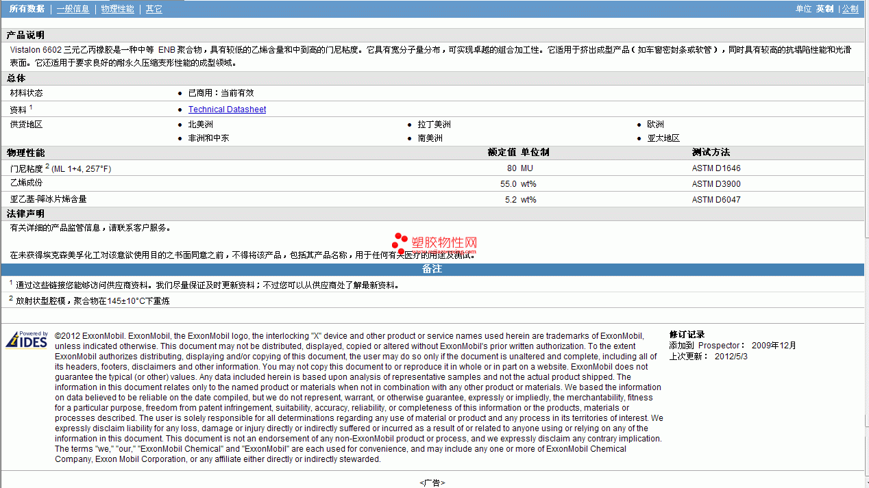Switch units to 英制
Image resolution: width=869 pixels, height=488 pixels.
[824, 9]
